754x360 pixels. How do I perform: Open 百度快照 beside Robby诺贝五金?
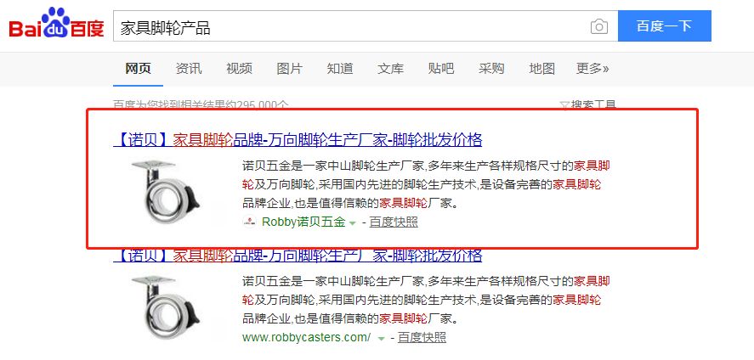point(394,222)
